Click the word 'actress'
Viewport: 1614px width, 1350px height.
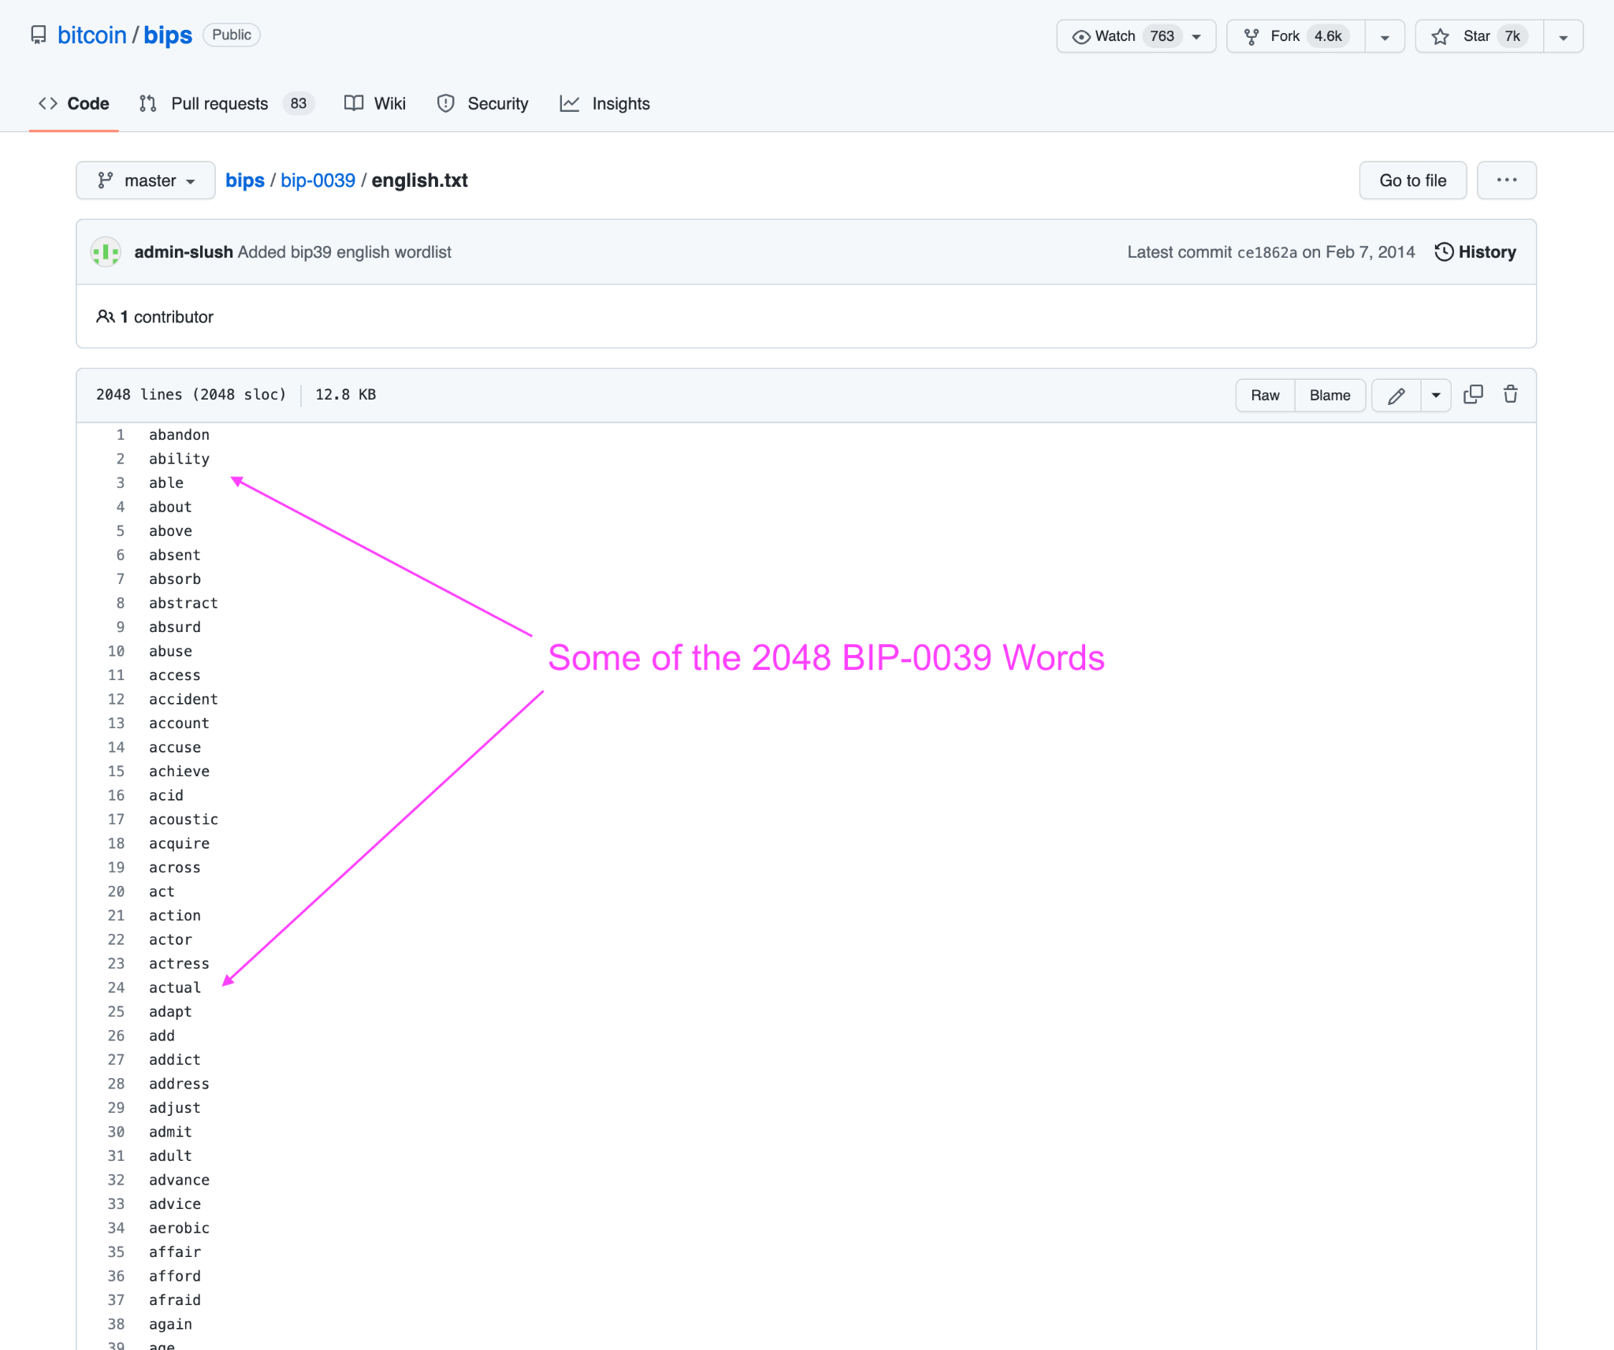coord(179,964)
